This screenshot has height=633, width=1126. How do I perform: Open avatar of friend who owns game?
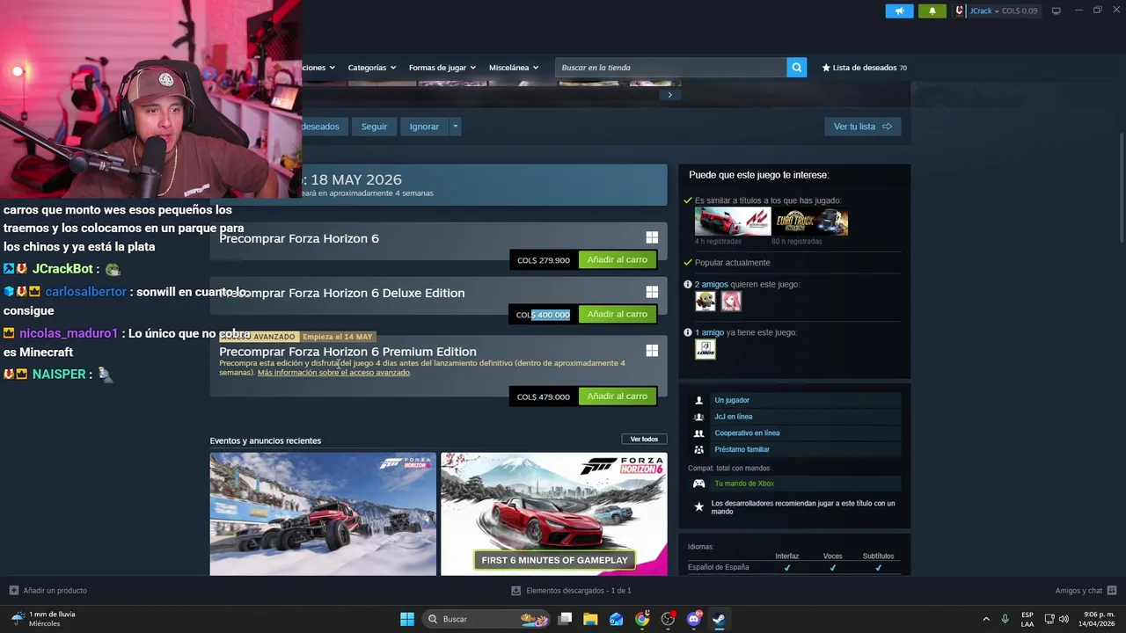[706, 349]
